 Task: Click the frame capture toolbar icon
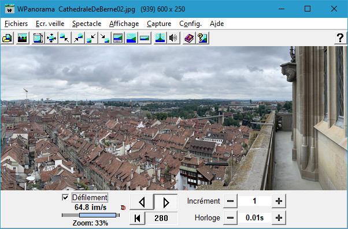(x=38, y=38)
